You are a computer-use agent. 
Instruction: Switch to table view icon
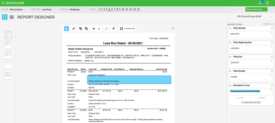pos(12,17)
